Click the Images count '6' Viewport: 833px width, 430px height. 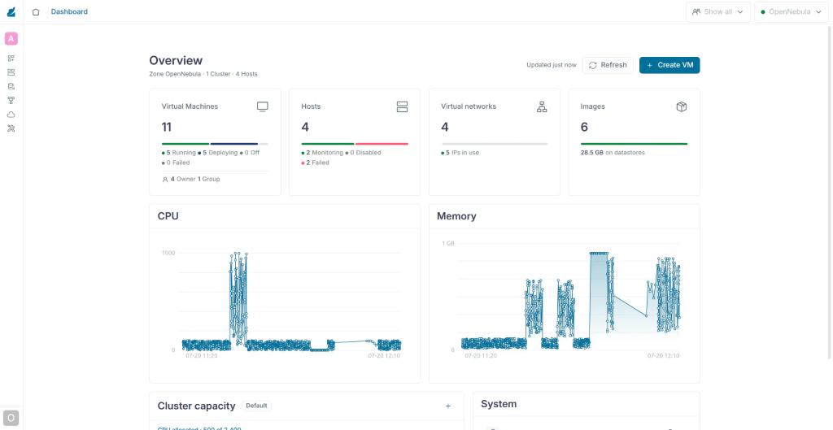pos(584,127)
